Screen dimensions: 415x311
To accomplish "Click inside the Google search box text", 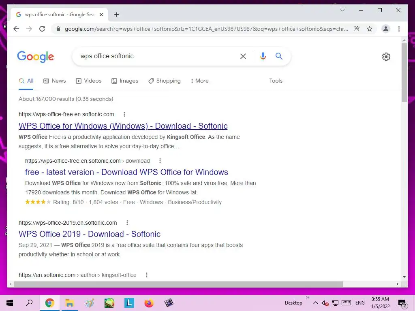I will [107, 56].
